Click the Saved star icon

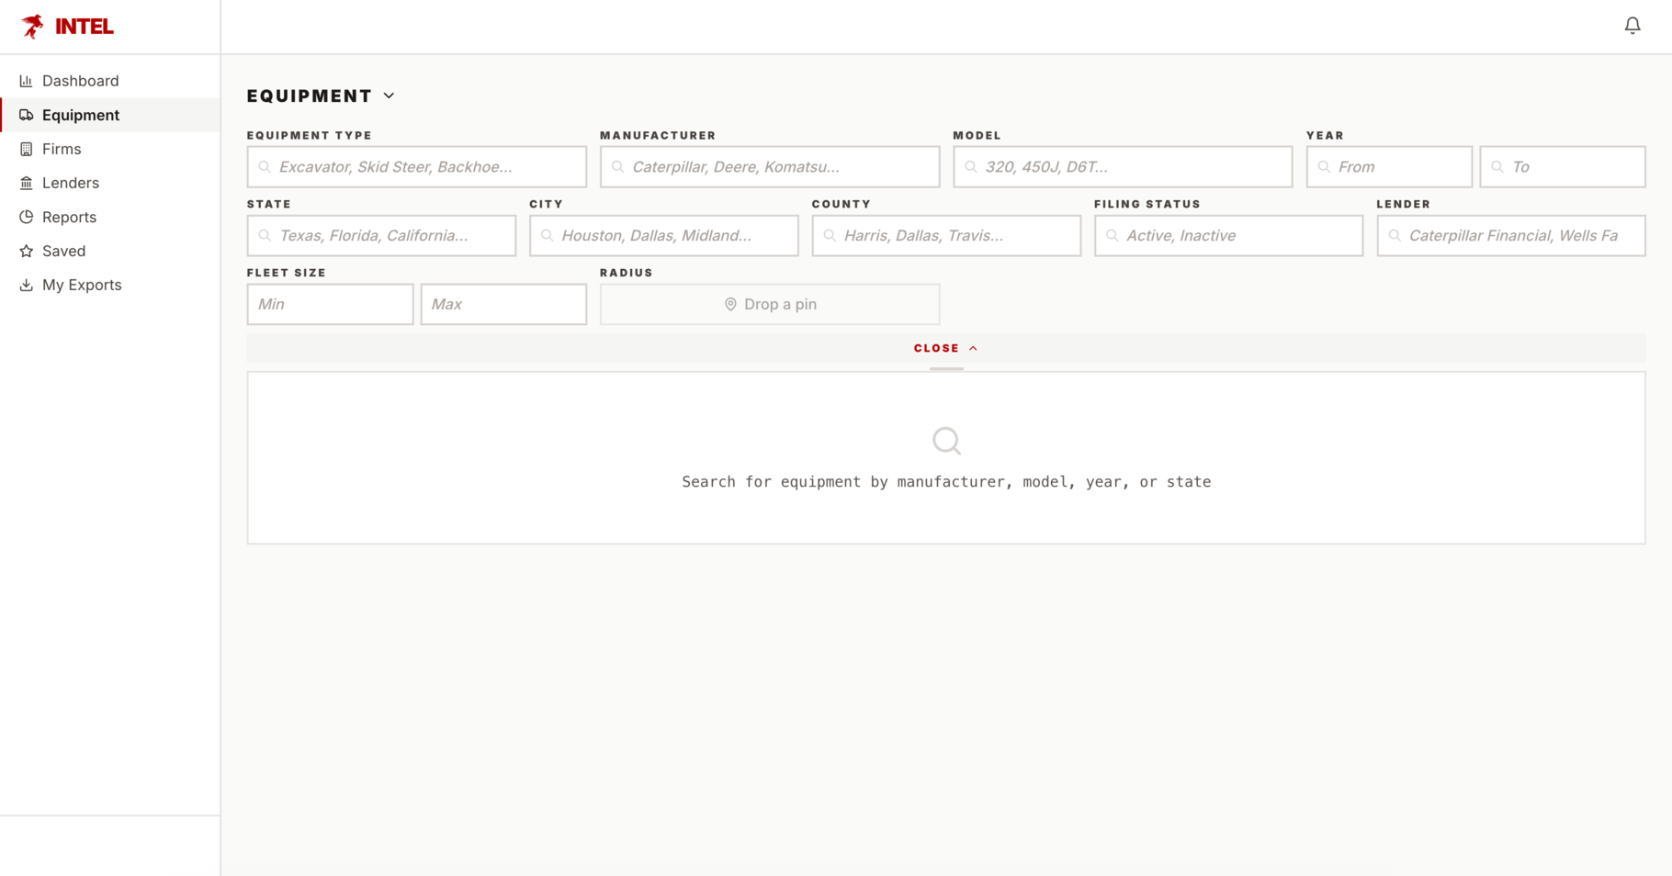click(x=26, y=251)
